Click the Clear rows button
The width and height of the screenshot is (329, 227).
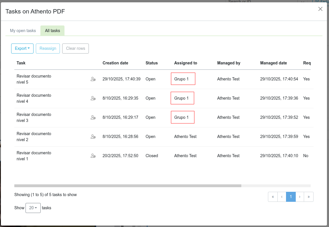pyautogui.click(x=76, y=49)
